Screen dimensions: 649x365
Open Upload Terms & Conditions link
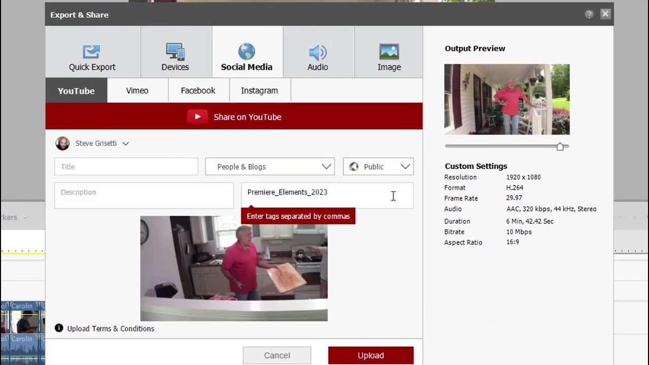pyautogui.click(x=111, y=328)
